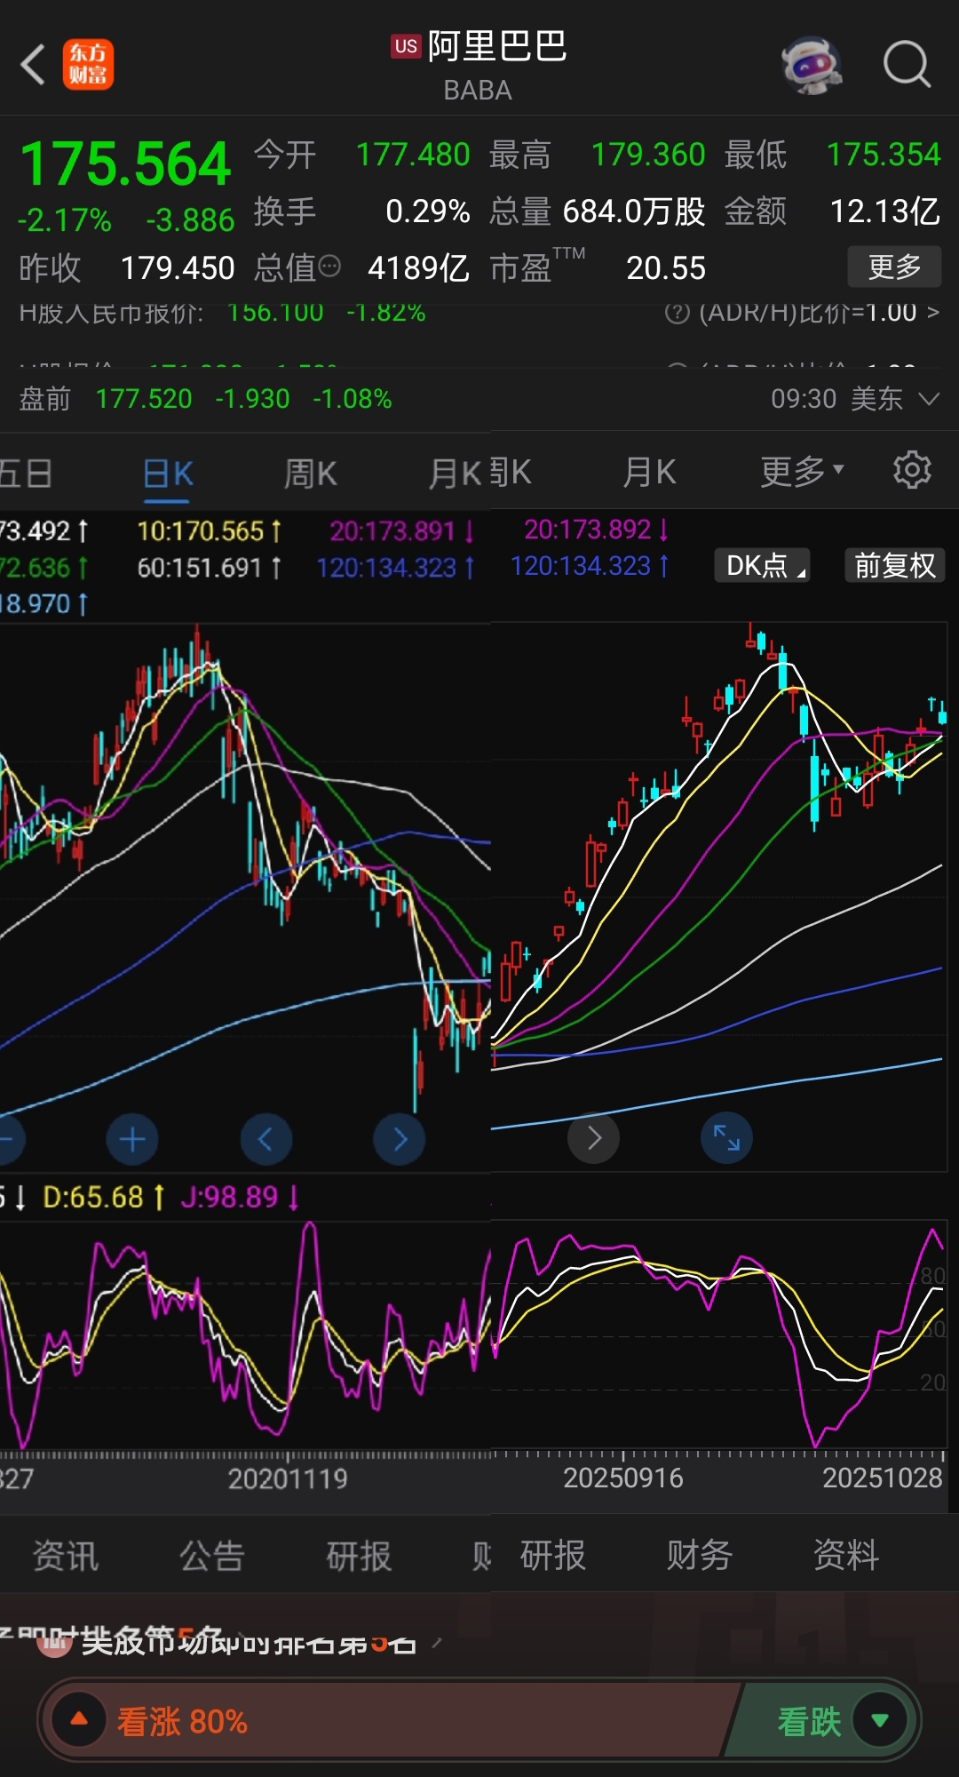959x1777 pixels.
Task: Toggle the DK点 indicator
Action: coord(763,565)
